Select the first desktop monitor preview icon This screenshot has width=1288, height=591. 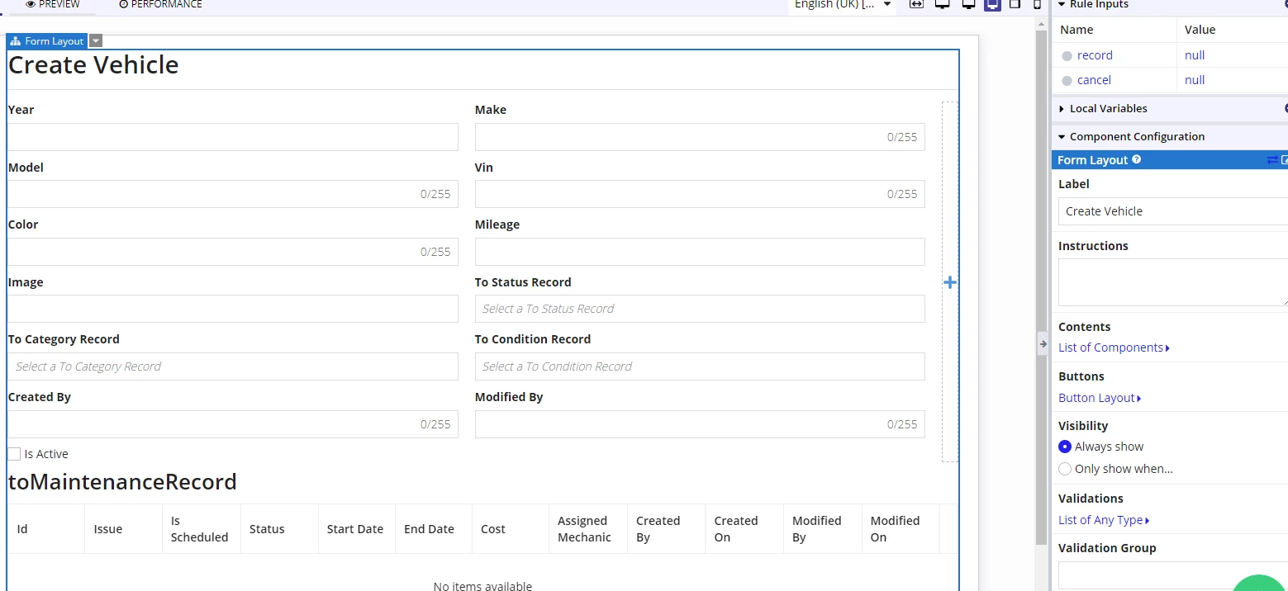[x=942, y=4]
